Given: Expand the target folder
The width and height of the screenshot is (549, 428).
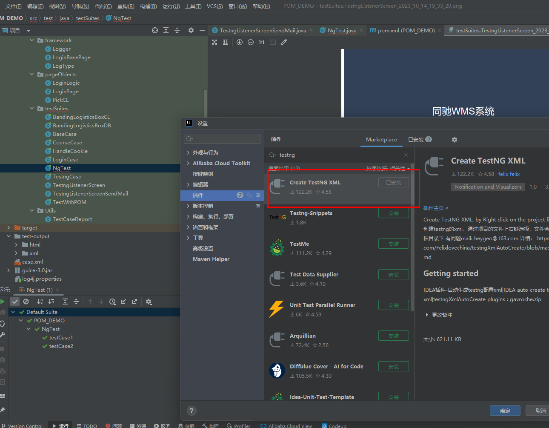Looking at the screenshot, I should (9, 227).
